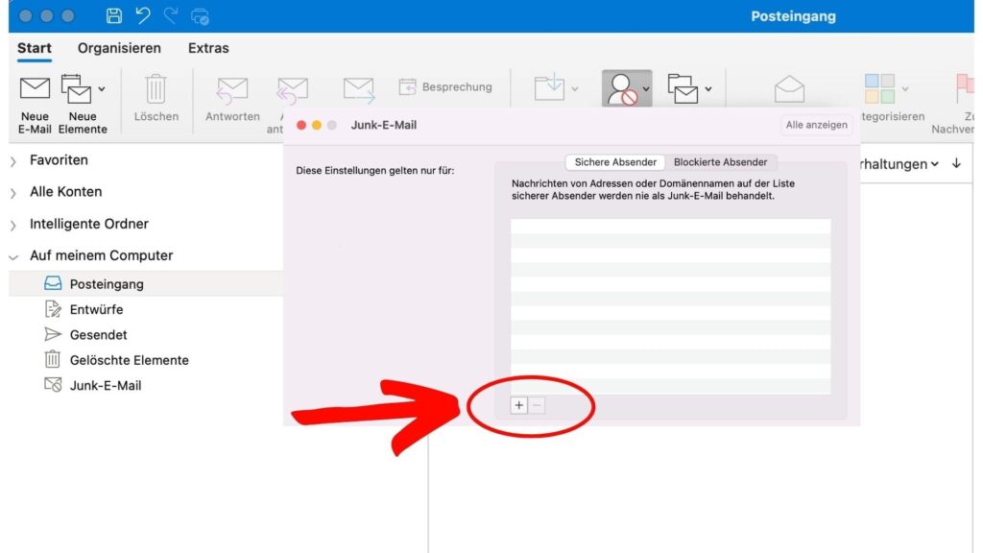Expand the Favoriten section
This screenshot has height=553, width=983.
coord(12,160)
